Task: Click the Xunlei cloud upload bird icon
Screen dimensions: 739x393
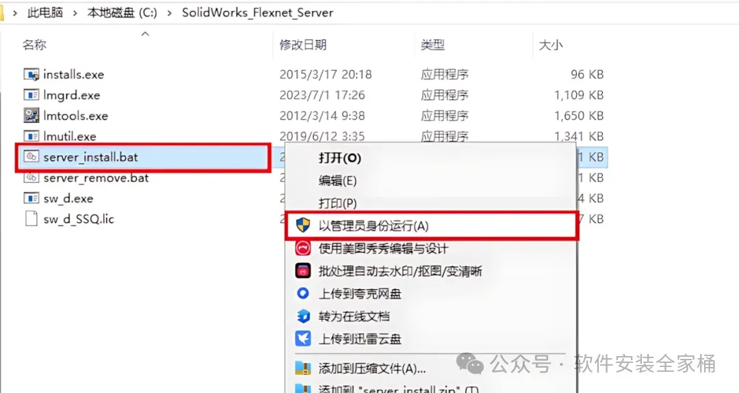Action: (x=303, y=338)
